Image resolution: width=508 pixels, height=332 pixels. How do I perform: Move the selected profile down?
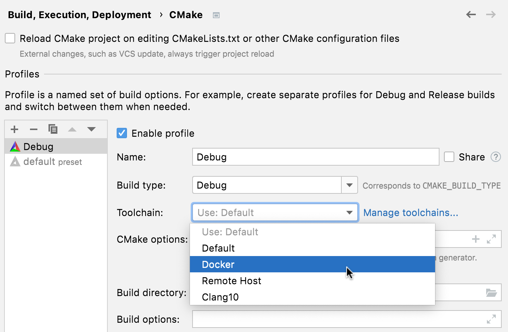click(x=91, y=129)
